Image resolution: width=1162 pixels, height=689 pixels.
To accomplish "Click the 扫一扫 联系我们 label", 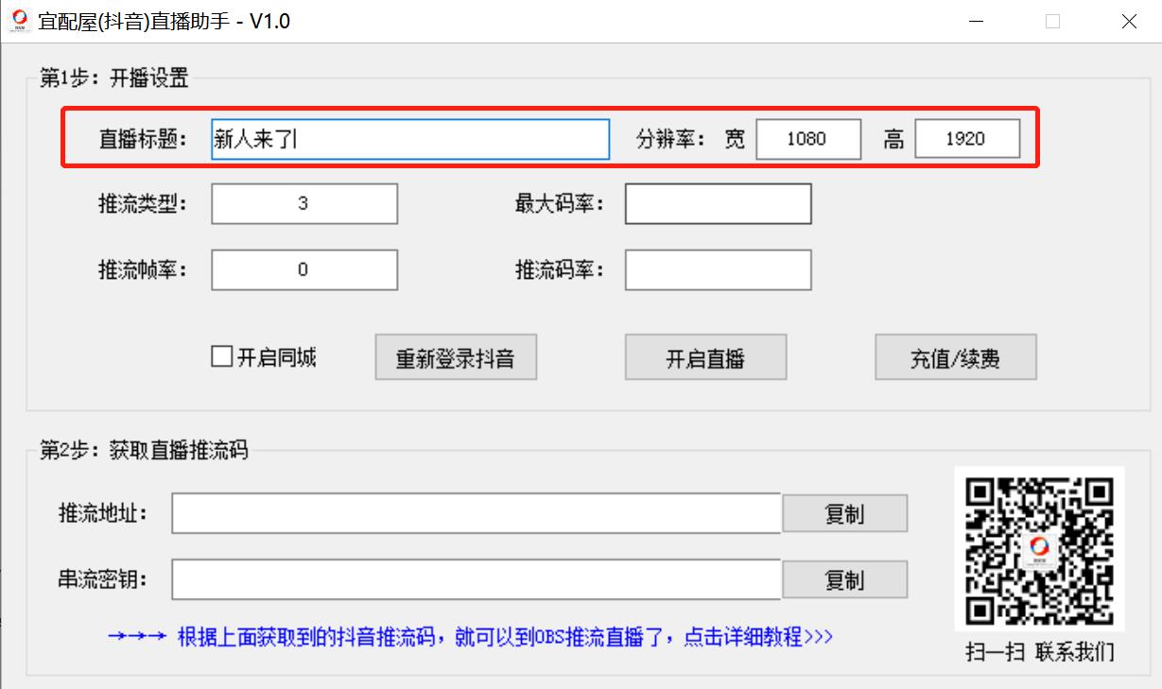I will (1039, 652).
